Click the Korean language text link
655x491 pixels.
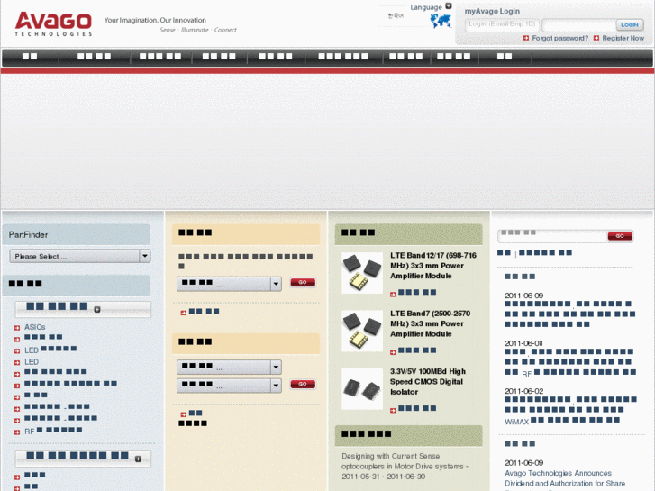(x=396, y=16)
